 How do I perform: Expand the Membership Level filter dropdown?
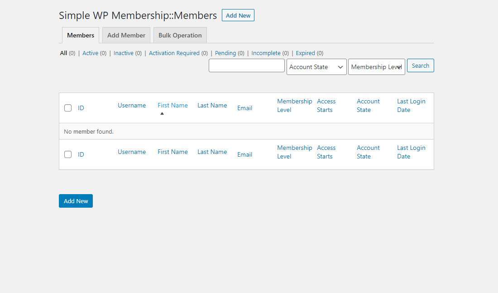(x=376, y=67)
